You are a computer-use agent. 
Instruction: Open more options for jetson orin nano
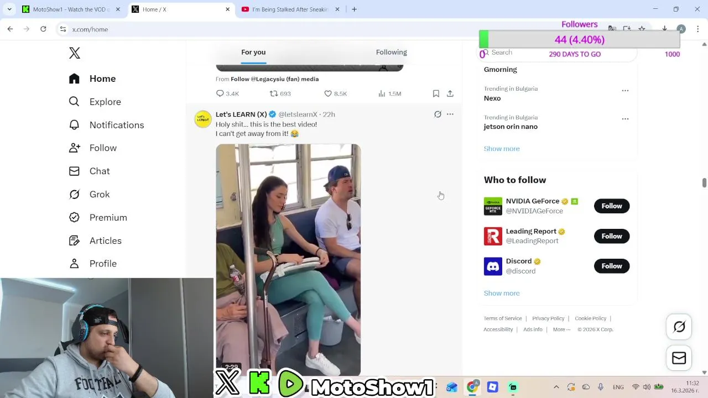pos(625,119)
